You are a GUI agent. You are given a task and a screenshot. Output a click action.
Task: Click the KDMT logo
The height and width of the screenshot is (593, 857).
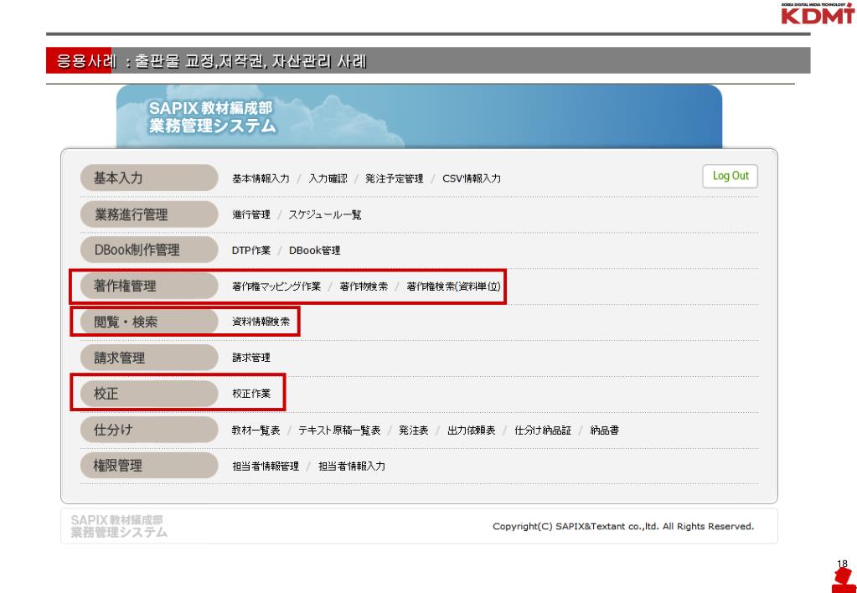(818, 13)
